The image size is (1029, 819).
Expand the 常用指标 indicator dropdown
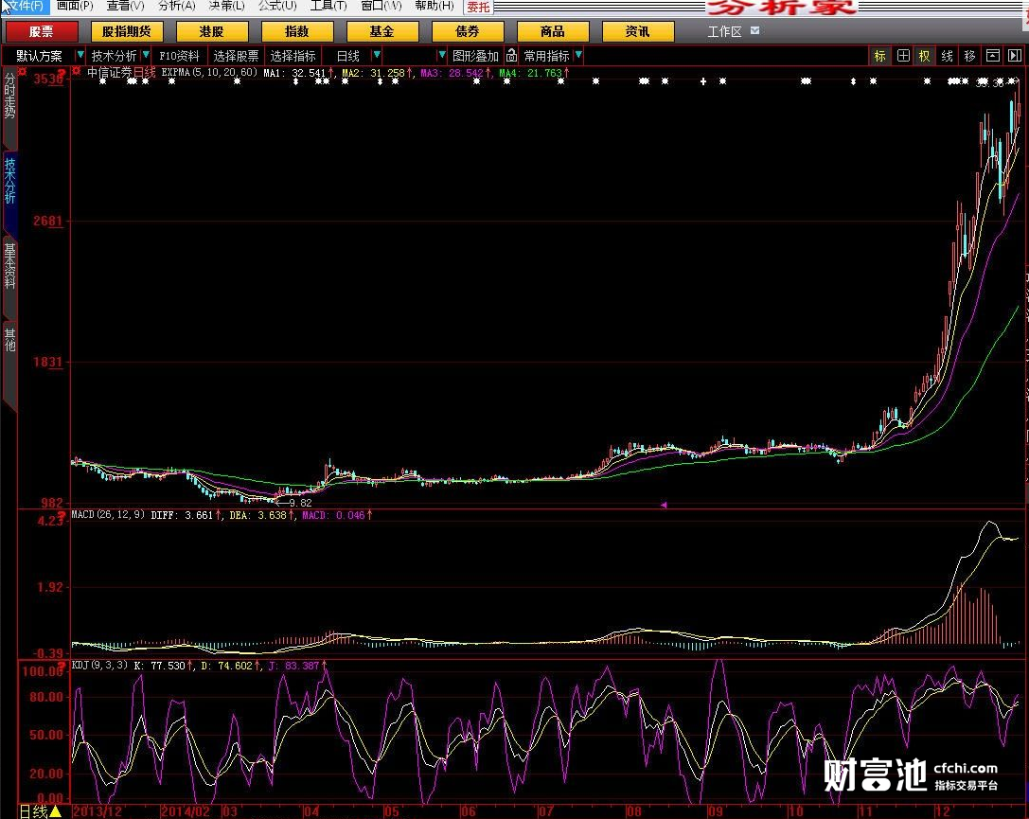[x=578, y=55]
